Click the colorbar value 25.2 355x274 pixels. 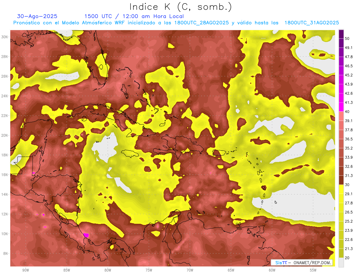pyautogui.click(x=349, y=221)
